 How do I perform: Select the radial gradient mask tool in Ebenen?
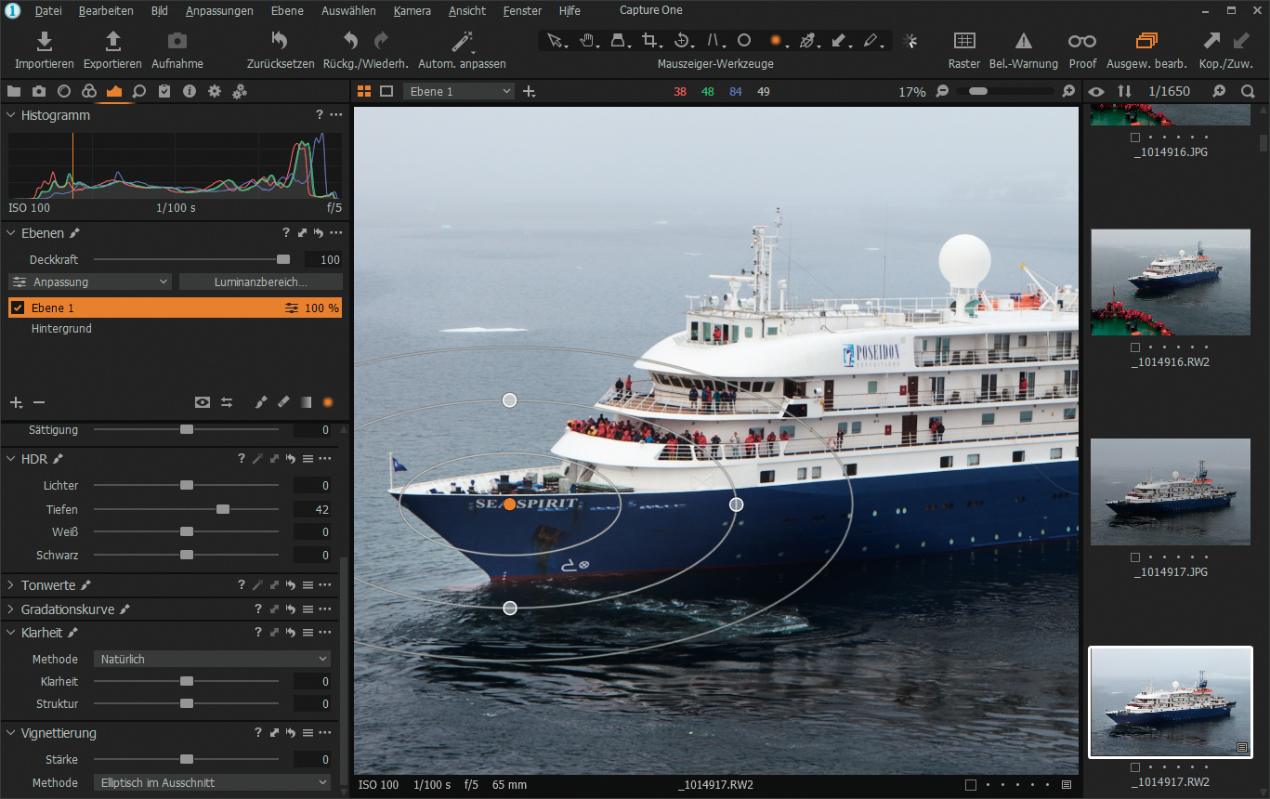tap(327, 402)
